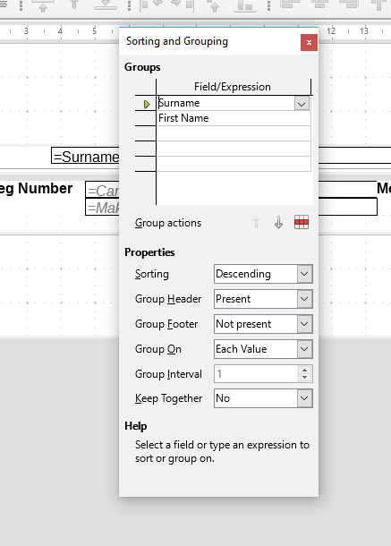Click the help text about selecting a field
The height and width of the screenshot is (546, 391).
[222, 451]
